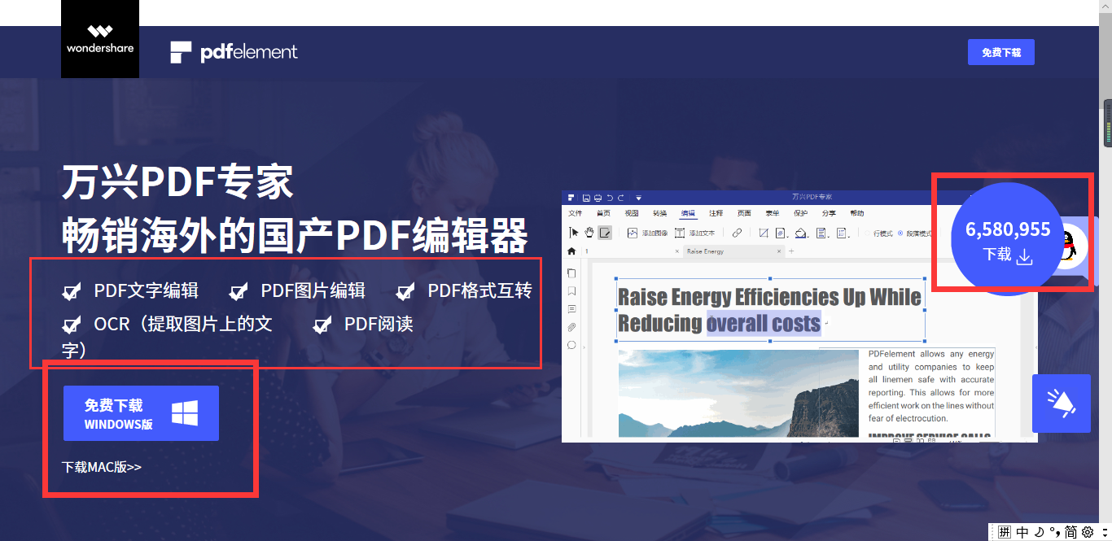Image resolution: width=1112 pixels, height=541 pixels.
Task: Select the 段落模式 radio button
Action: (x=899, y=233)
